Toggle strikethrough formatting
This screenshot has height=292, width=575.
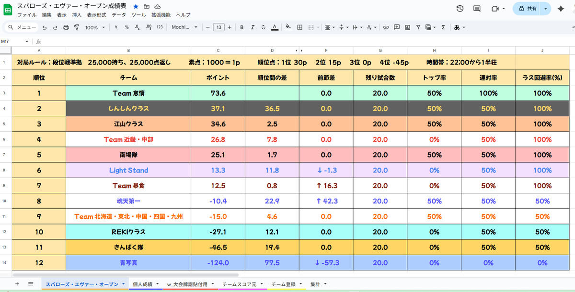pos(263,27)
